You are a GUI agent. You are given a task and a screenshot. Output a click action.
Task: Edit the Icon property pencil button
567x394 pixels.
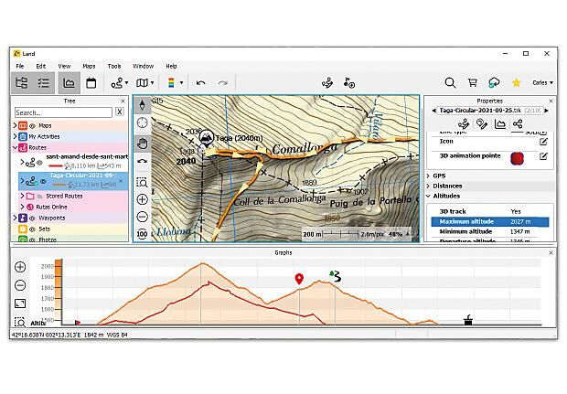click(543, 142)
